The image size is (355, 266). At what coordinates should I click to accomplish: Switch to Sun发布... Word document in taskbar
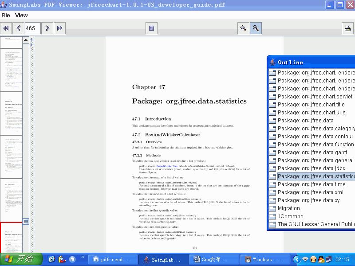214,259
